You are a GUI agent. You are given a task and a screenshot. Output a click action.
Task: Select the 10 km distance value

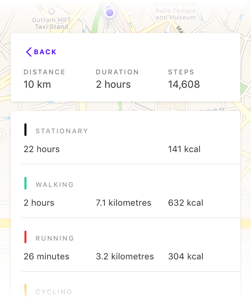pyautogui.click(x=37, y=84)
